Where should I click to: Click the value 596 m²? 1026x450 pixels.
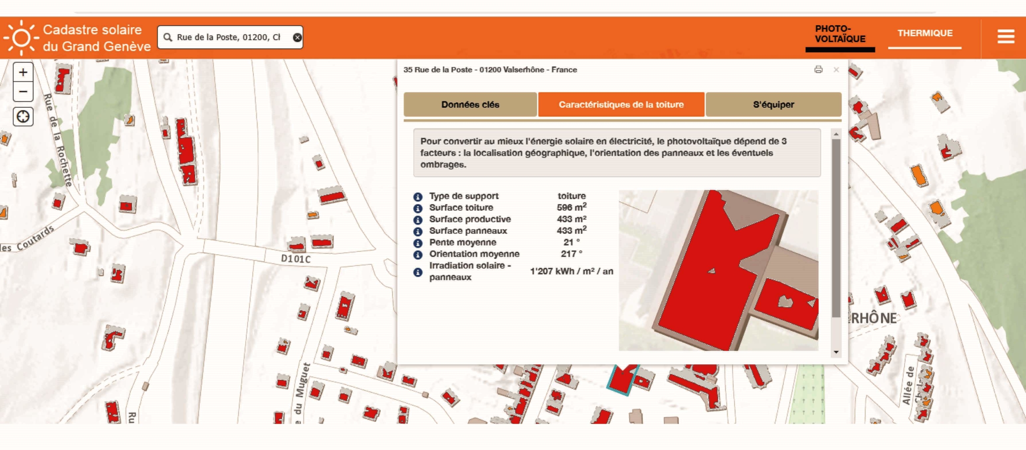coord(572,207)
